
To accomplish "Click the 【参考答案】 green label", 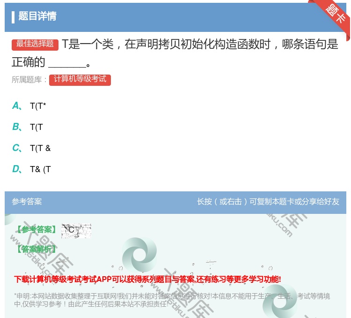I will pos(36,229).
